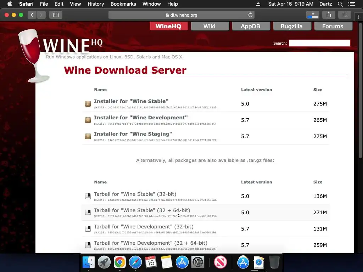Click the Share button in Safari toolbar
The width and height of the screenshot is (363, 272).
[x=329, y=15]
